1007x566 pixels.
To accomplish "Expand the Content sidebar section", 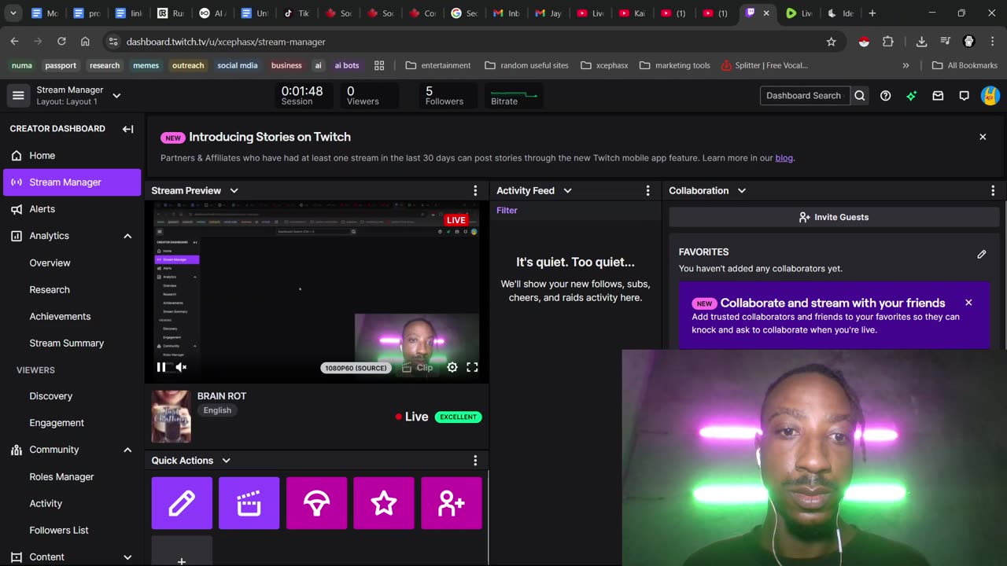I will [x=127, y=557].
